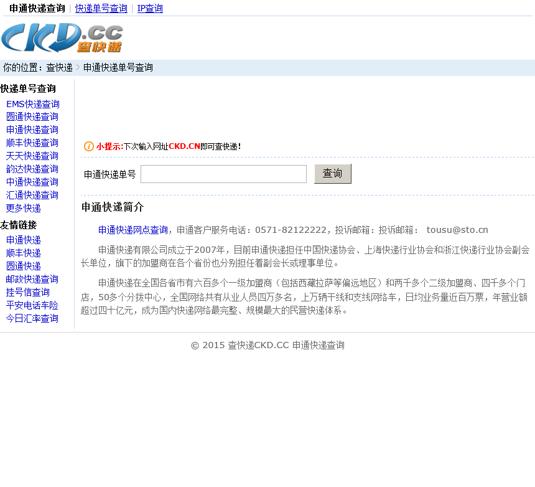The image size is (535, 487).
Task: Open 天天快递查询 sidebar link
Action: point(32,156)
